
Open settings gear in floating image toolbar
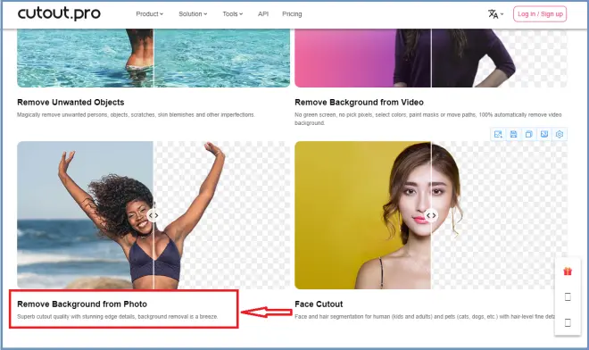pos(560,134)
